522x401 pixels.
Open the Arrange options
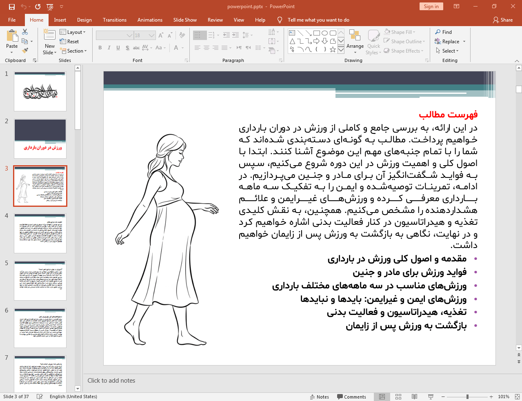[x=355, y=41]
